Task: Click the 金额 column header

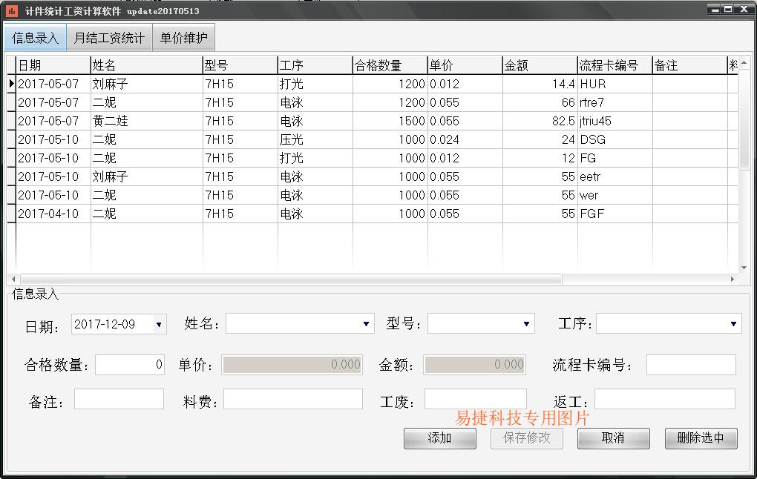Action: click(540, 65)
